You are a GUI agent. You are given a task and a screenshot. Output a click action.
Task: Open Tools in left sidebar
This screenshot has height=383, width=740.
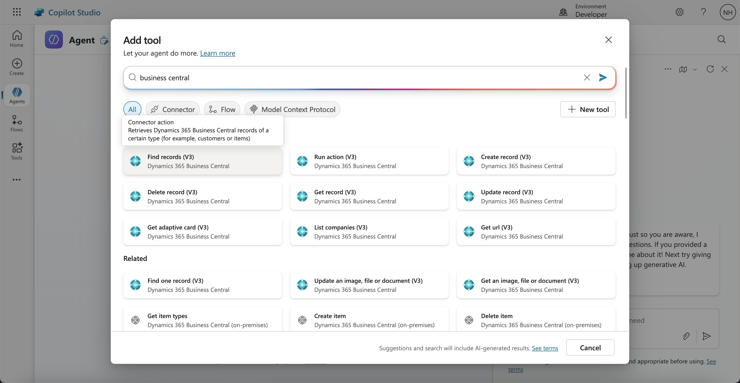tap(17, 151)
